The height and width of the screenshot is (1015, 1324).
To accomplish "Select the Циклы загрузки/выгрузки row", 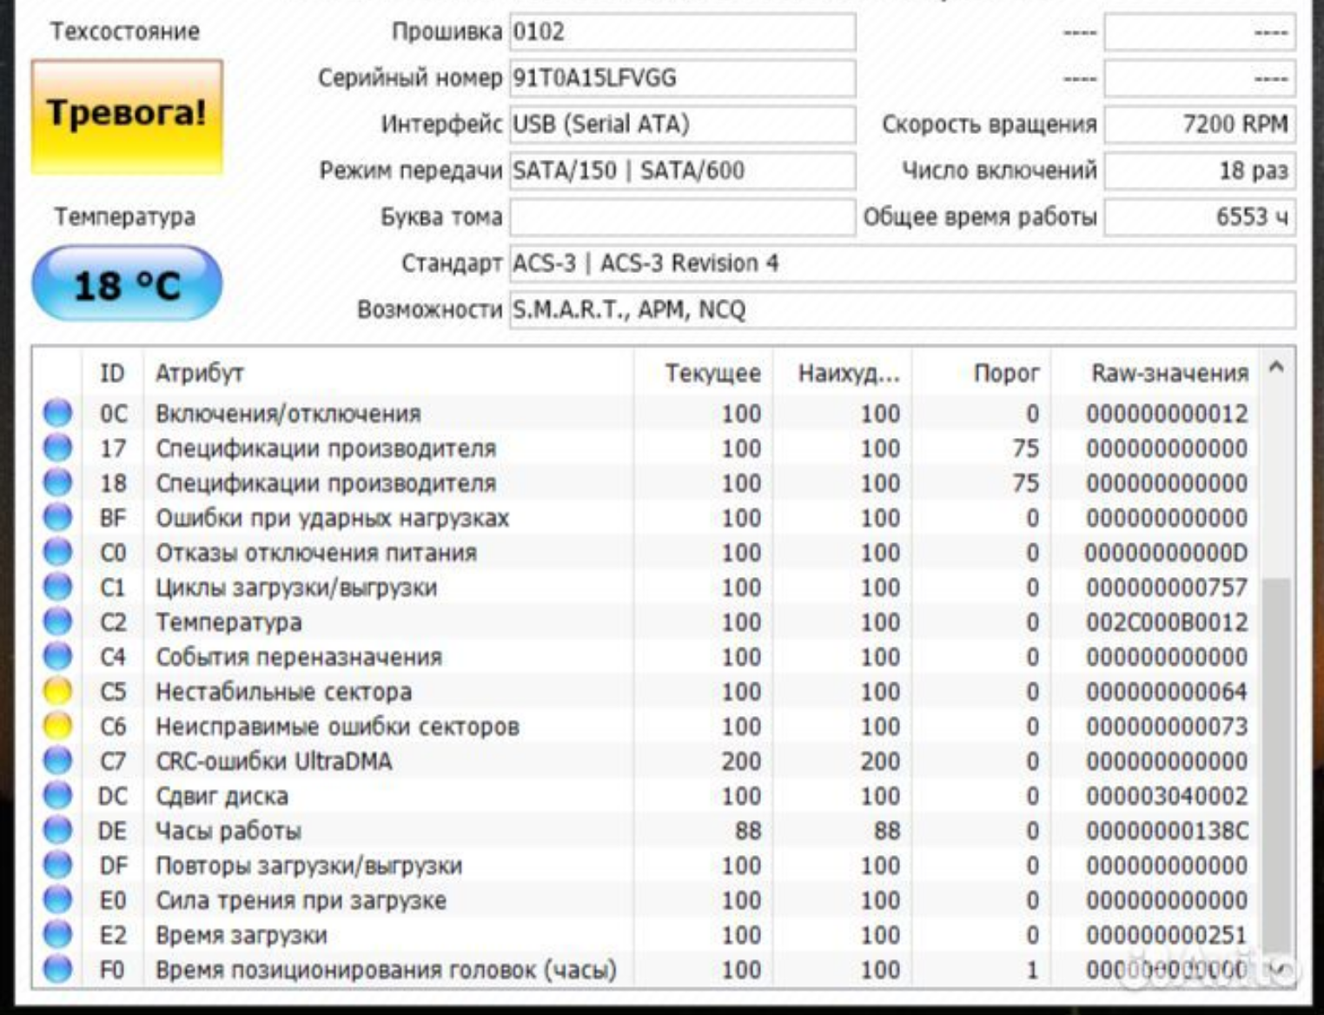I will (x=647, y=587).
